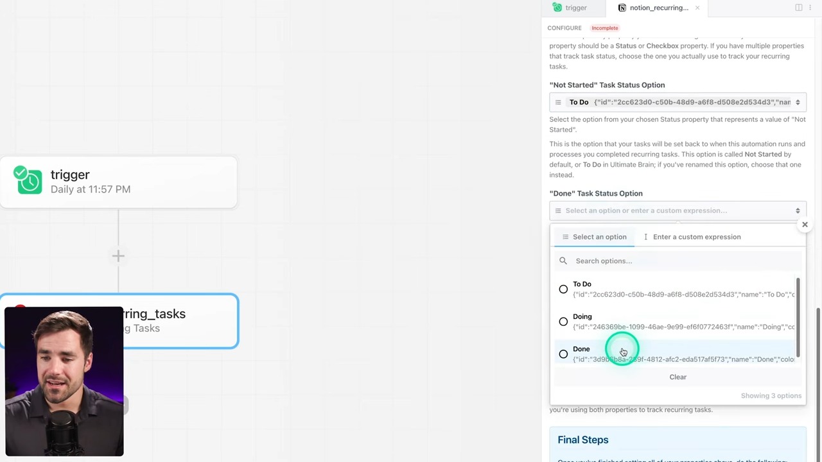
Task: Dismiss the options popup with the X
Action: coord(805,225)
